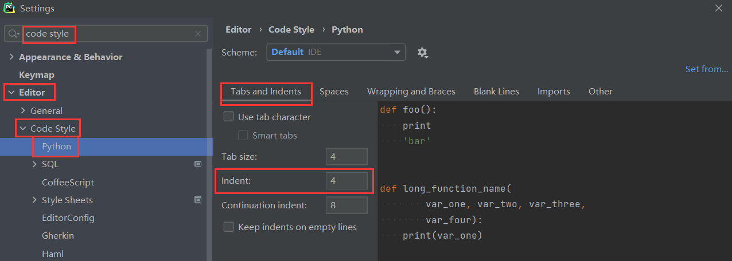Expand the General tree node
The image size is (732, 261).
(23, 110)
